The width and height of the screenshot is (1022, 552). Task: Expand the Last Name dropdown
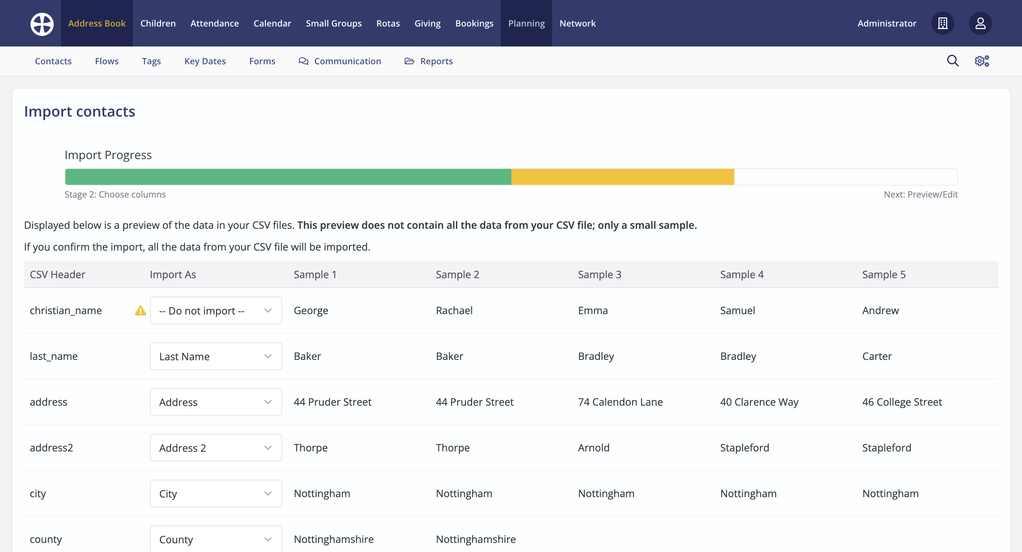tap(216, 356)
